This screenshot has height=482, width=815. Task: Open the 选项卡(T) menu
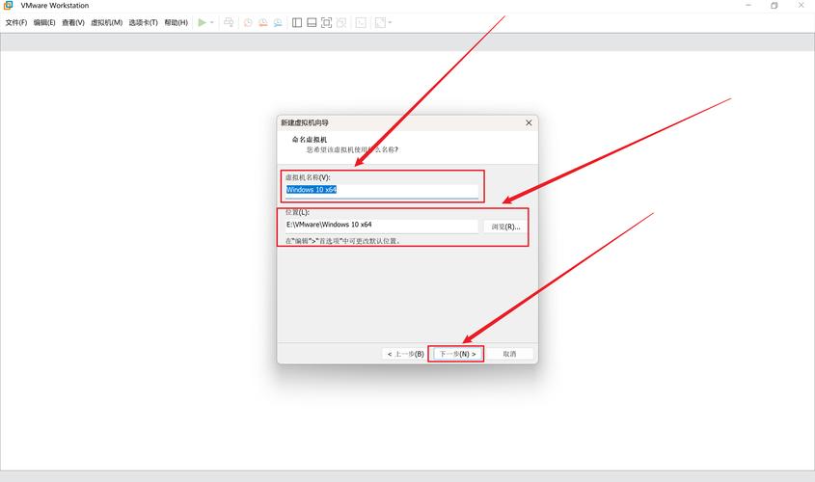tap(143, 22)
